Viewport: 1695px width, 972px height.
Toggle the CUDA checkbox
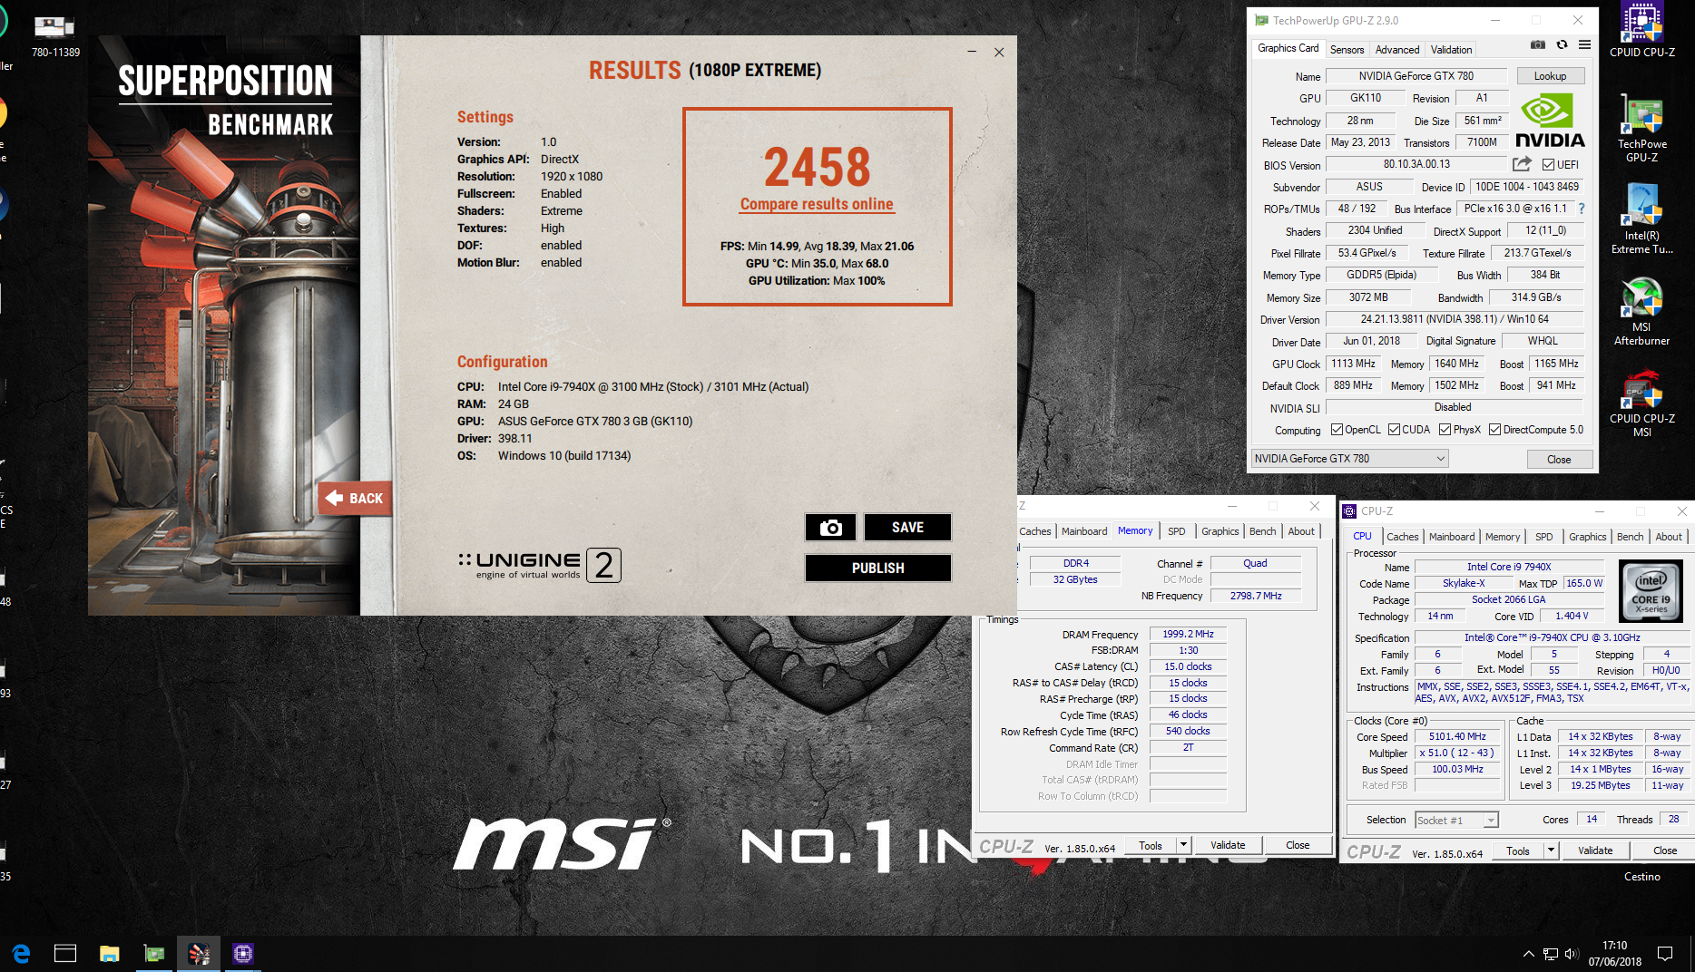pos(1394,430)
